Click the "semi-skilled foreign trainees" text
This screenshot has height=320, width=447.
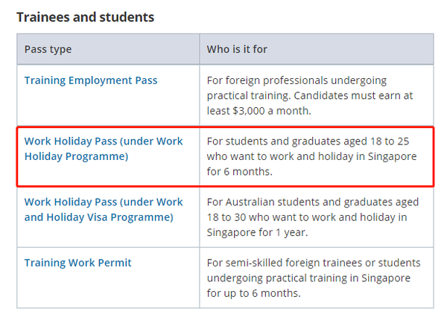click(x=295, y=263)
